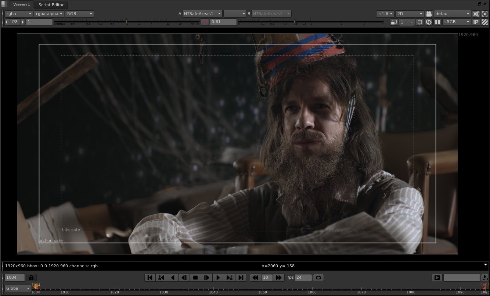Click the 1920,960 format label
This screenshot has width=490, height=296.
[x=468, y=35]
